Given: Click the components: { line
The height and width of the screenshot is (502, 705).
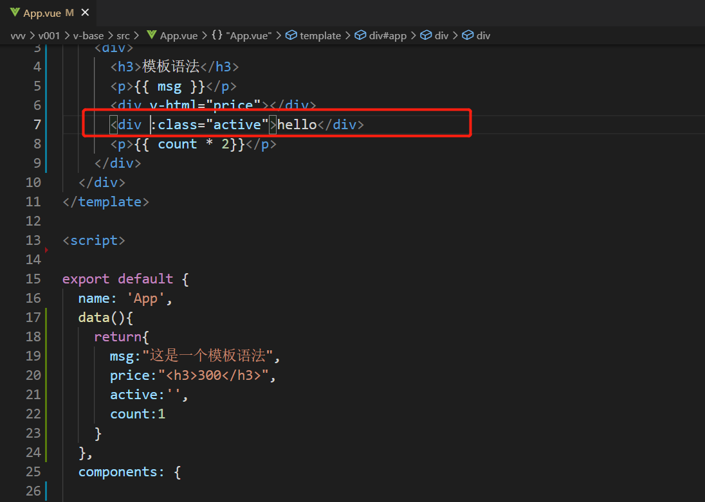Looking at the screenshot, I should [x=129, y=472].
